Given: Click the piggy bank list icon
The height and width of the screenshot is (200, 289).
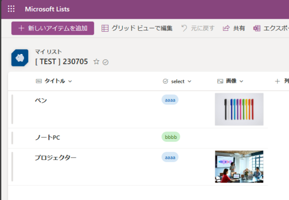Looking at the screenshot, I should click(20, 58).
